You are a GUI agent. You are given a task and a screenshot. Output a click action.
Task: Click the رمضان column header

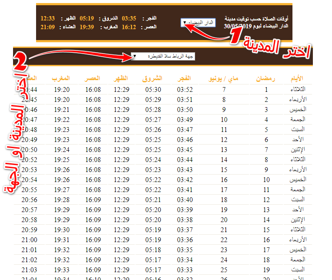tap(266, 79)
